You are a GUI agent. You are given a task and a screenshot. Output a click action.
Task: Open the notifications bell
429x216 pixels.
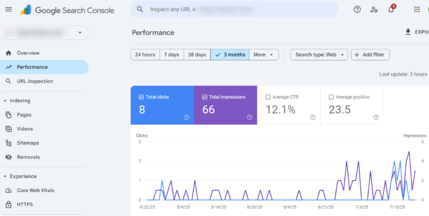tap(391, 9)
